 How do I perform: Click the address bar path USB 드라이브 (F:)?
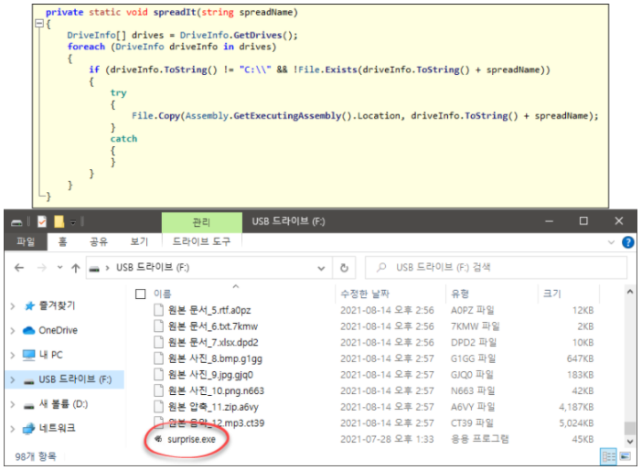[x=153, y=268]
